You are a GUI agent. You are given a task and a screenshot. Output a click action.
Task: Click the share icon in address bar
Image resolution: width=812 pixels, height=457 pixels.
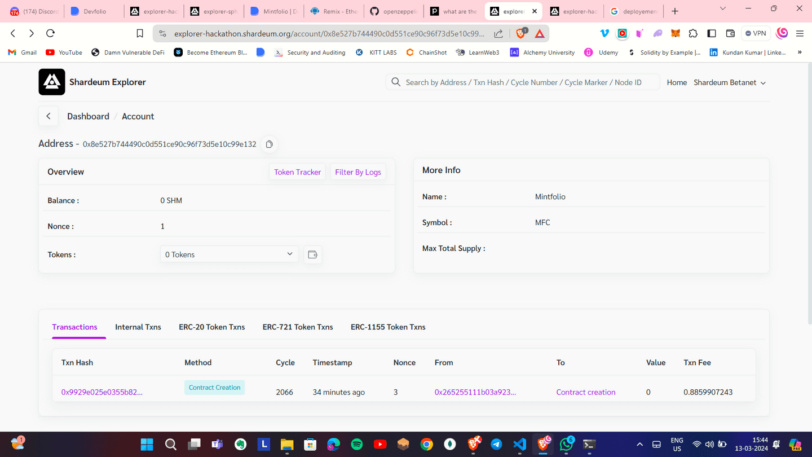[x=498, y=34]
